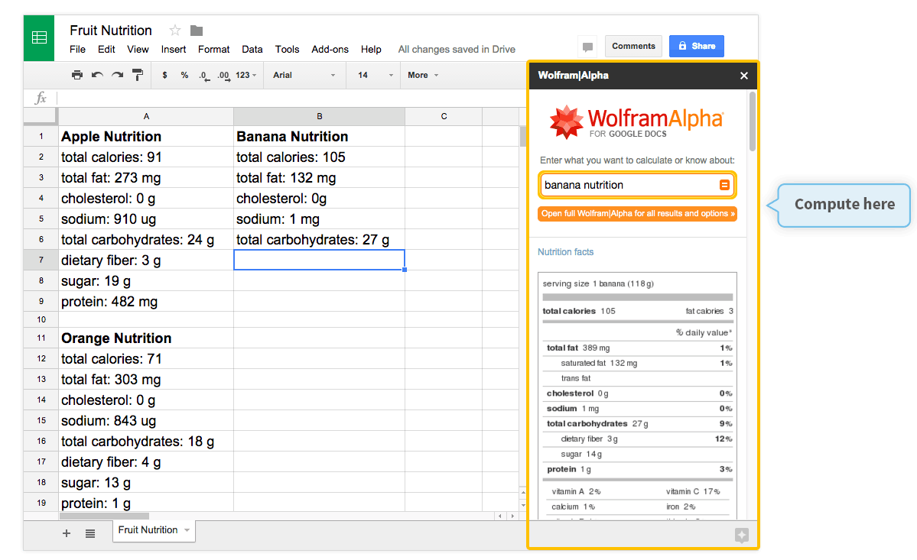Select cell "protein: 482 mg"
917x560 pixels.
(x=146, y=301)
